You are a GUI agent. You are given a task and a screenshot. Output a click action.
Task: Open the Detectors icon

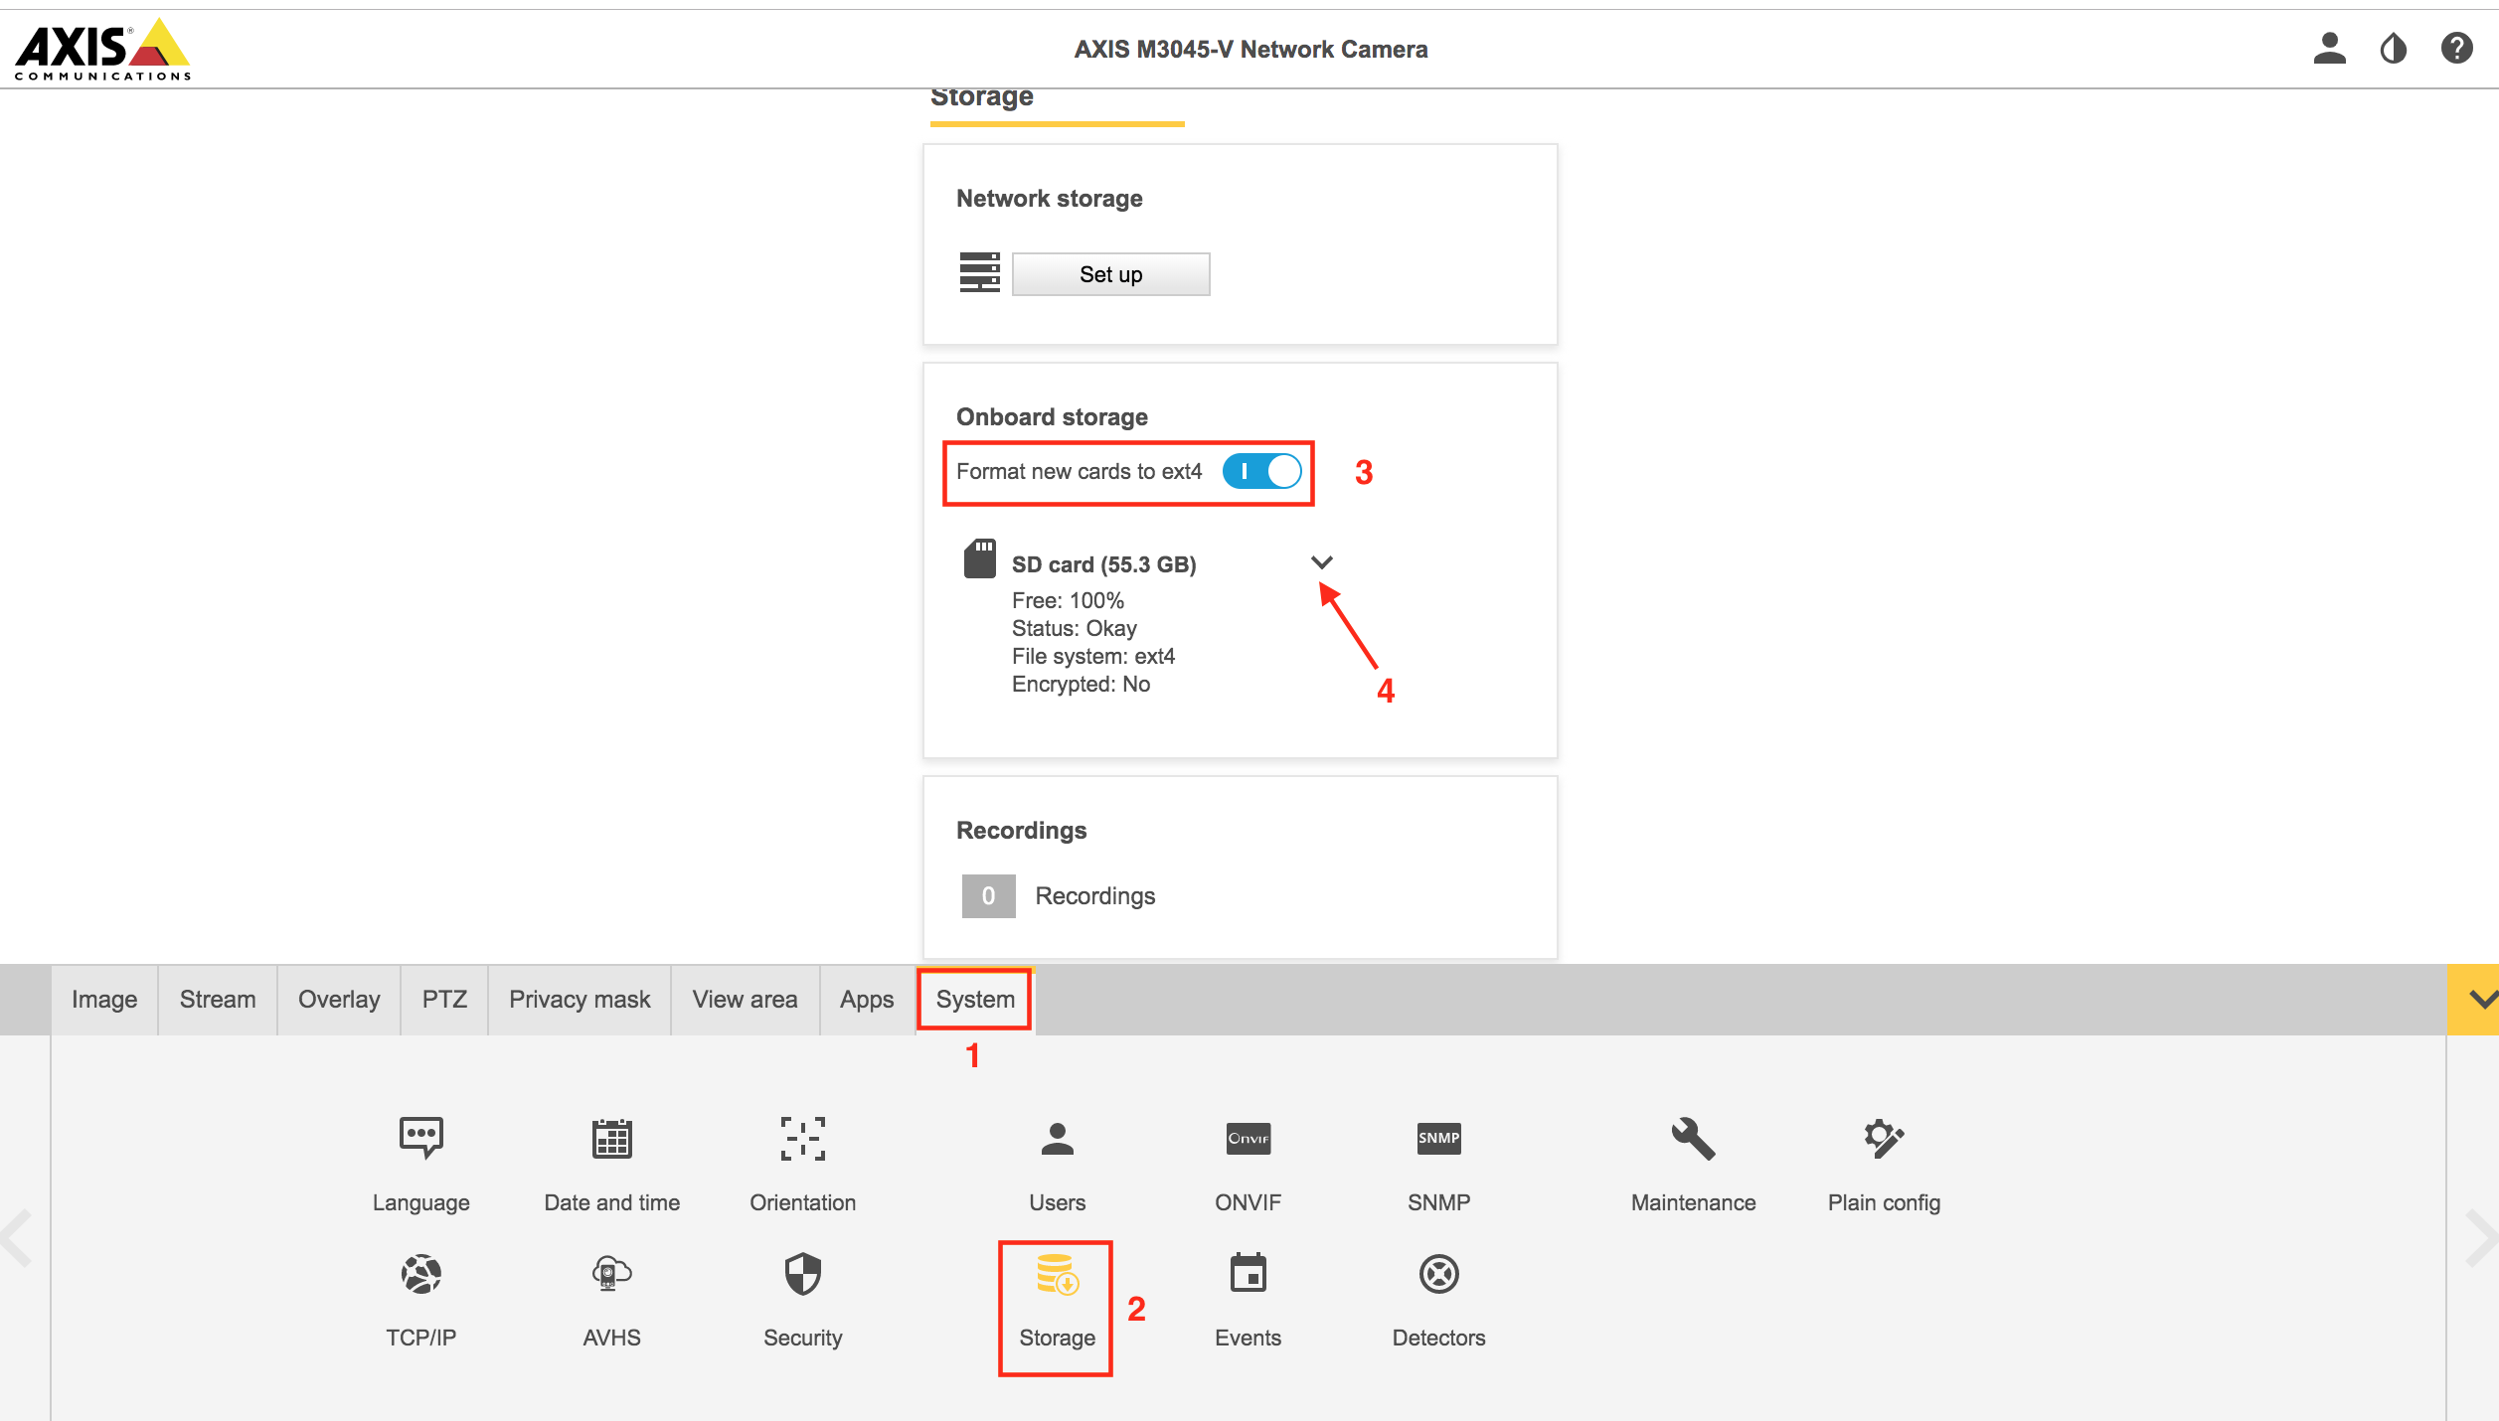click(x=1439, y=1274)
